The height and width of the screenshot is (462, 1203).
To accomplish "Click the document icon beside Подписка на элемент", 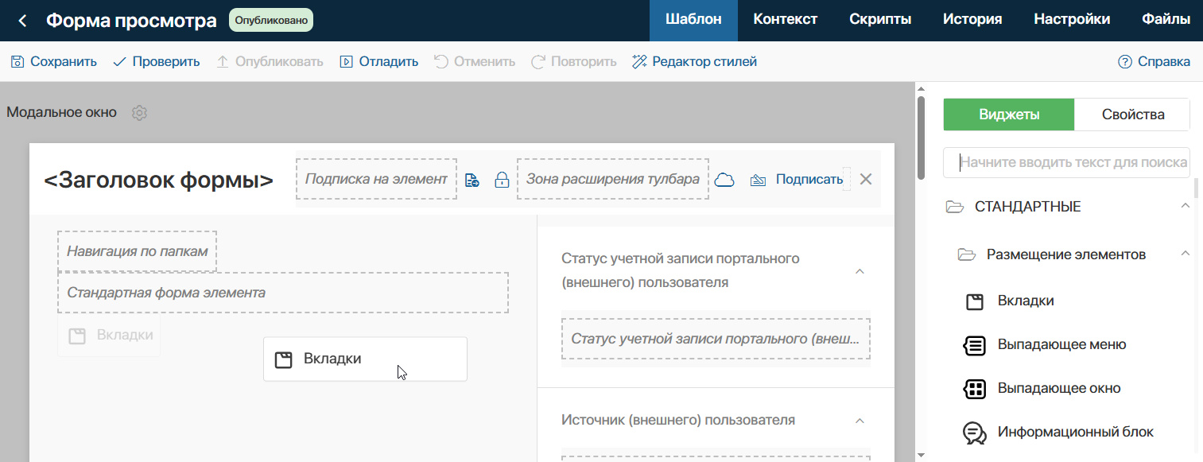I will 472,180.
